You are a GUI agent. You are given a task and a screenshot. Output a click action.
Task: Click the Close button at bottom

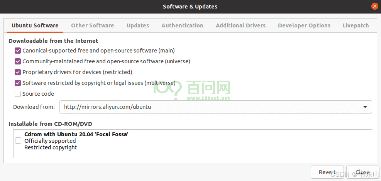pos(362,172)
